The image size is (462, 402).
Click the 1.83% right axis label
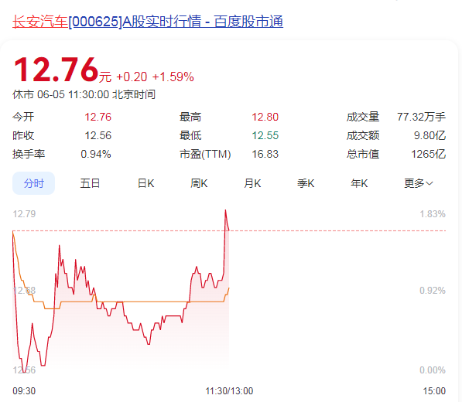click(433, 213)
